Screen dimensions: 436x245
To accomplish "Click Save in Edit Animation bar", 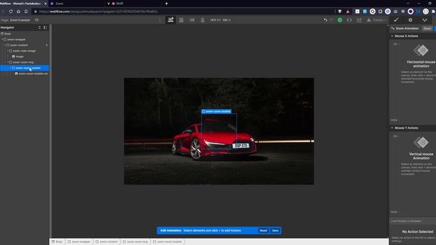I will (x=275, y=231).
